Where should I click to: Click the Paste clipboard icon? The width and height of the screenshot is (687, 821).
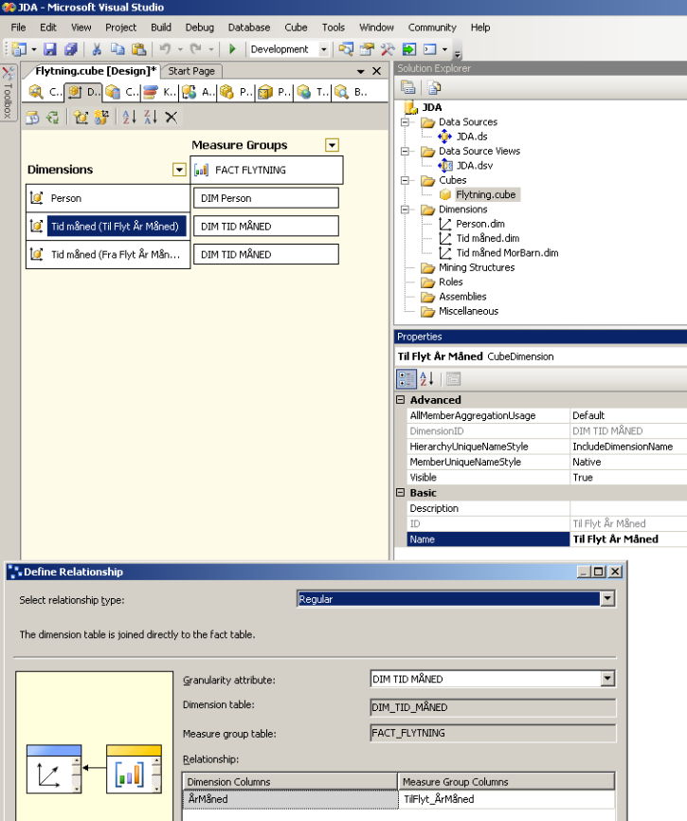[138, 49]
